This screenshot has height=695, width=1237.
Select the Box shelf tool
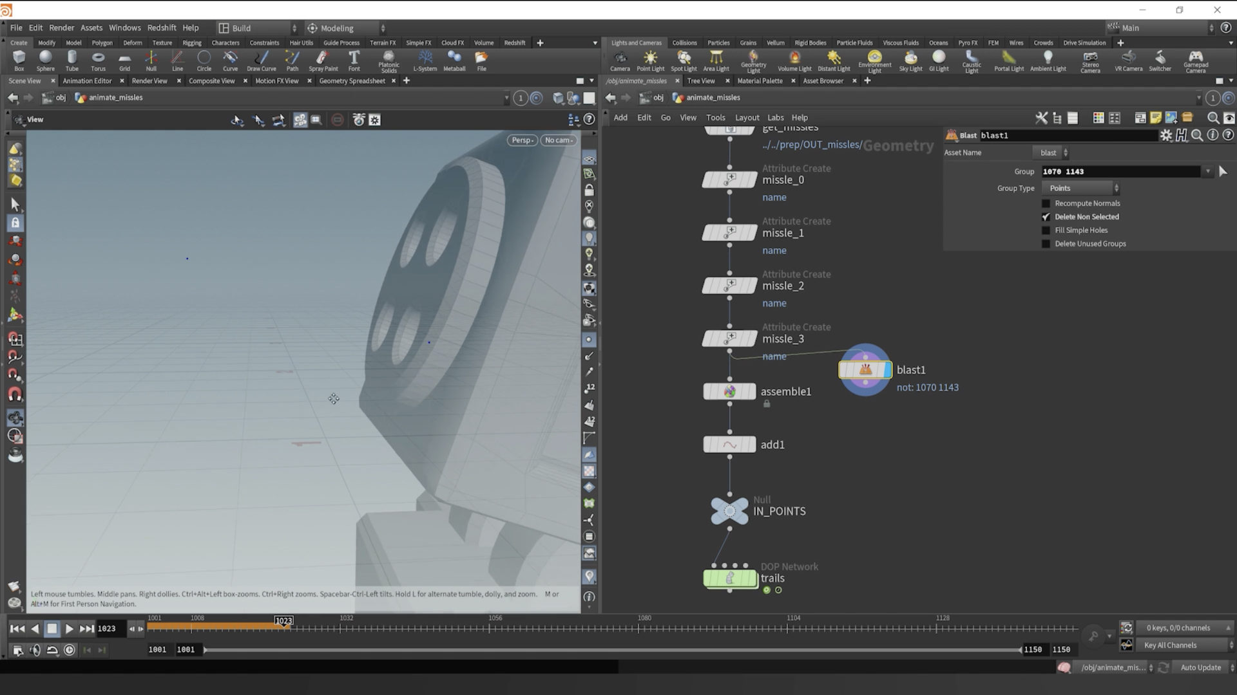click(19, 61)
